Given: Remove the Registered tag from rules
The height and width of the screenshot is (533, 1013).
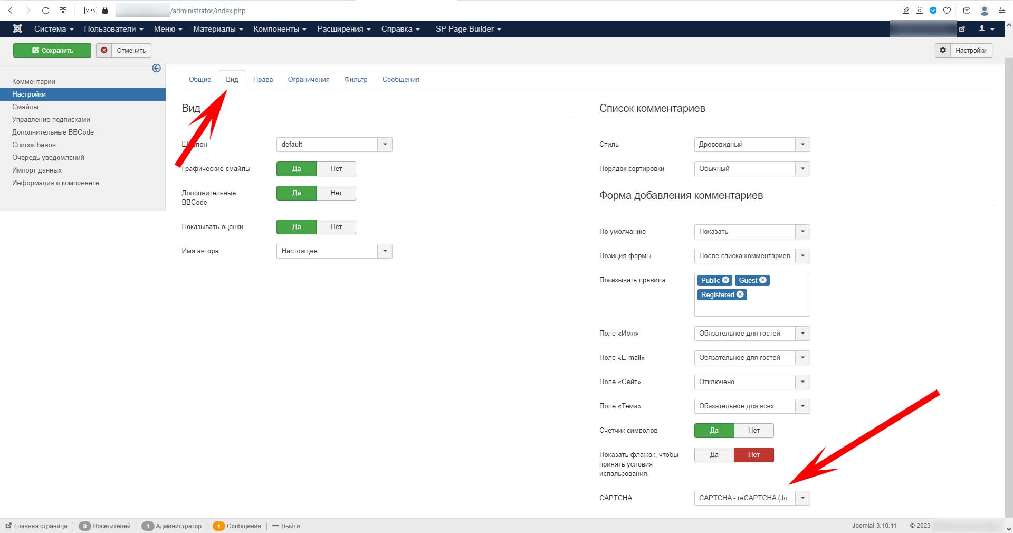Looking at the screenshot, I should (x=740, y=294).
